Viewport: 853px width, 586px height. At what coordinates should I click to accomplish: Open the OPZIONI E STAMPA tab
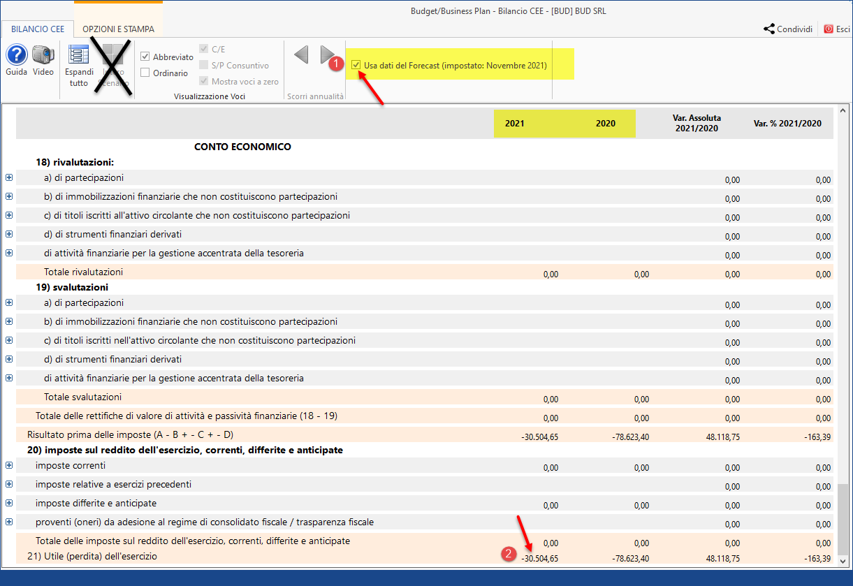coord(118,29)
